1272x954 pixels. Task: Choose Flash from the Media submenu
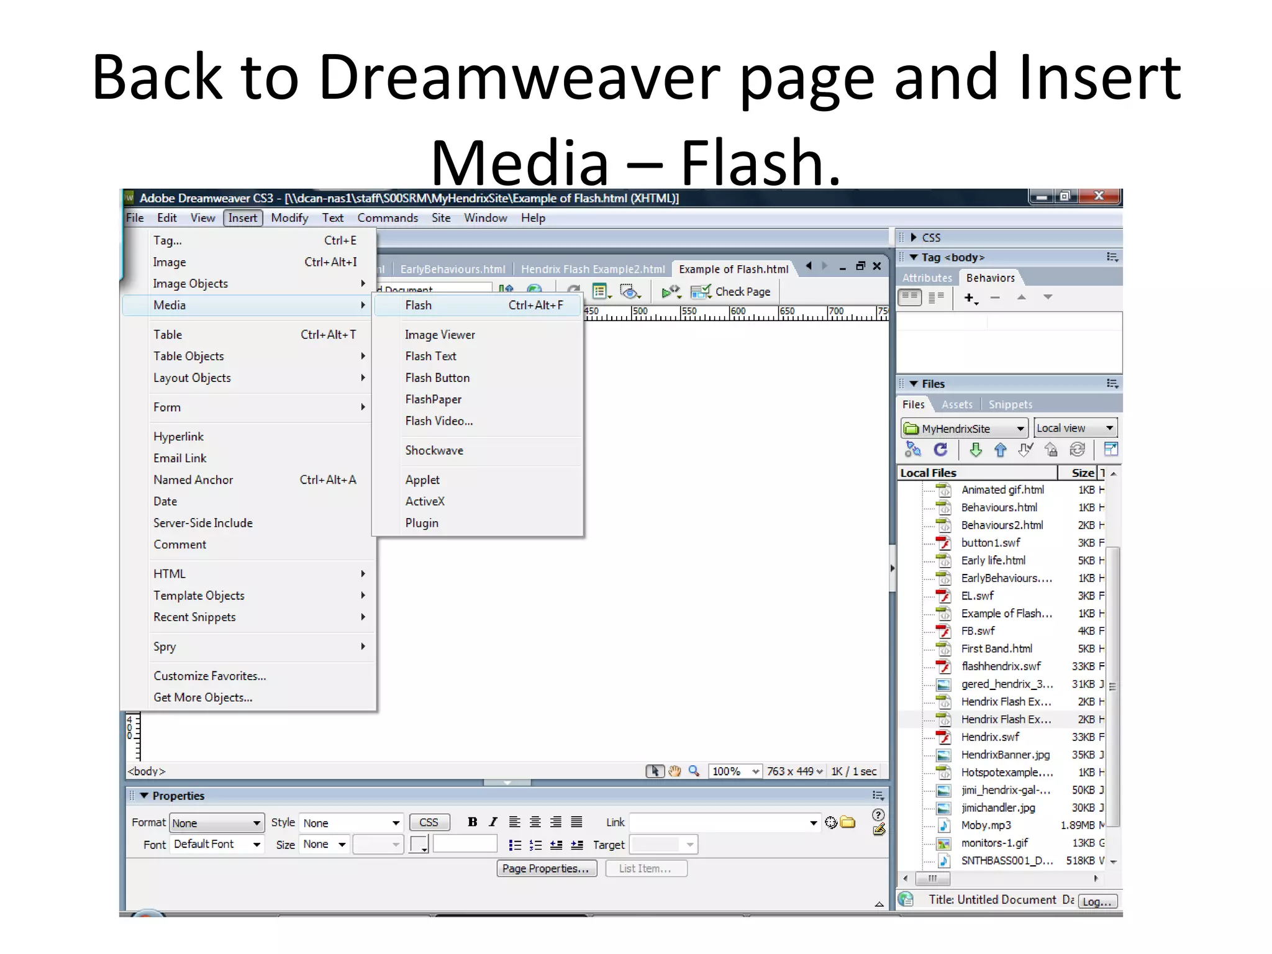[478, 305]
